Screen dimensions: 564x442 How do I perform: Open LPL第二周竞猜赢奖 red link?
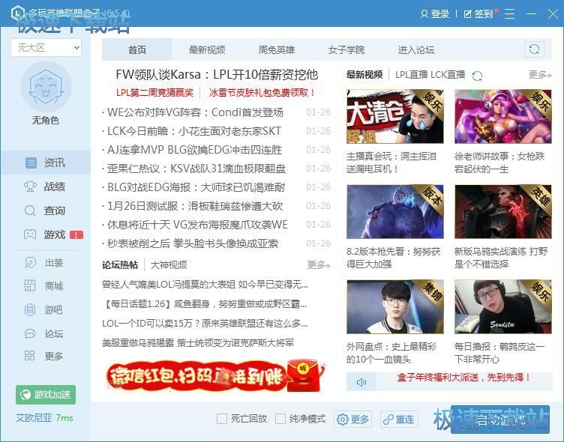click(154, 93)
